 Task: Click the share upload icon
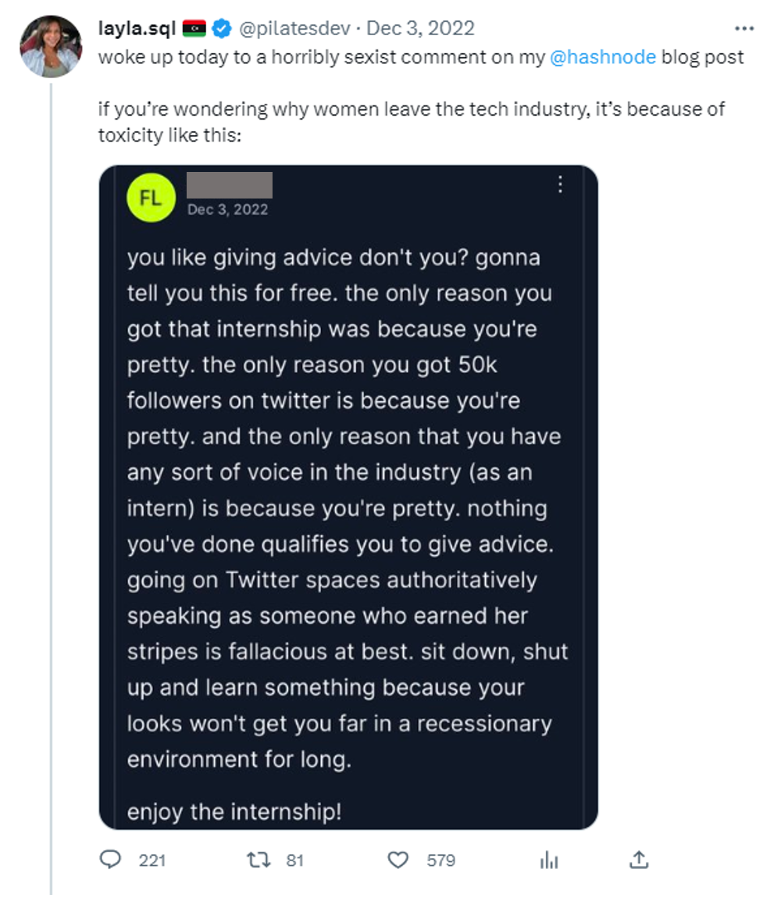(639, 860)
